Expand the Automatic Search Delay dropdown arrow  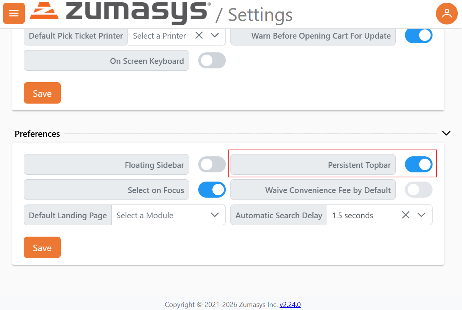coord(421,215)
